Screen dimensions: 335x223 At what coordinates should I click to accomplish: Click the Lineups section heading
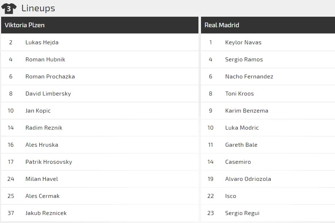(38, 8)
